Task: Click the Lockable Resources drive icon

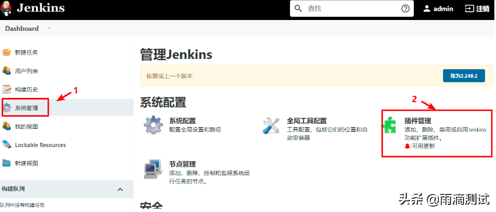Action: pyautogui.click(x=6, y=144)
